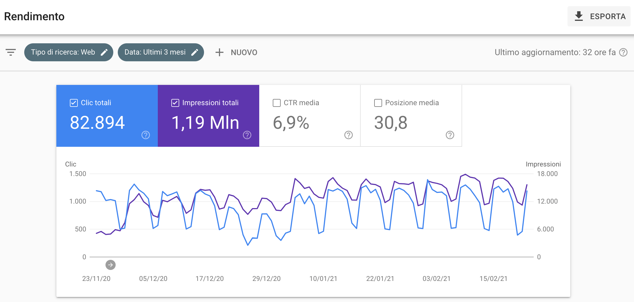Viewport: 634px width, 302px height.
Task: Click the plus icon beside NUOVO
Action: 219,52
